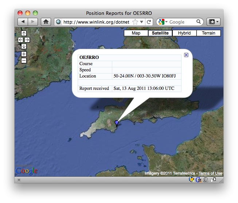Click the Google logo on the map

26,171
